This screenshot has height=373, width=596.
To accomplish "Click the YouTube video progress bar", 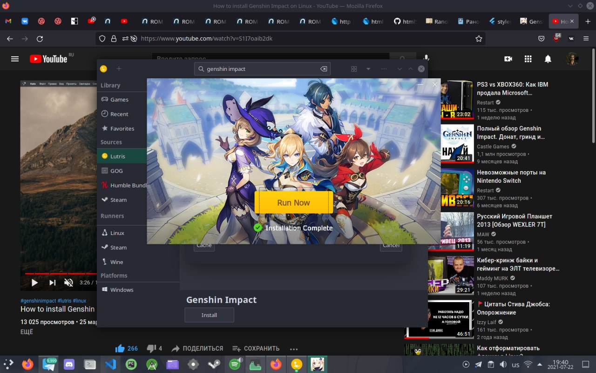I will coord(61,273).
